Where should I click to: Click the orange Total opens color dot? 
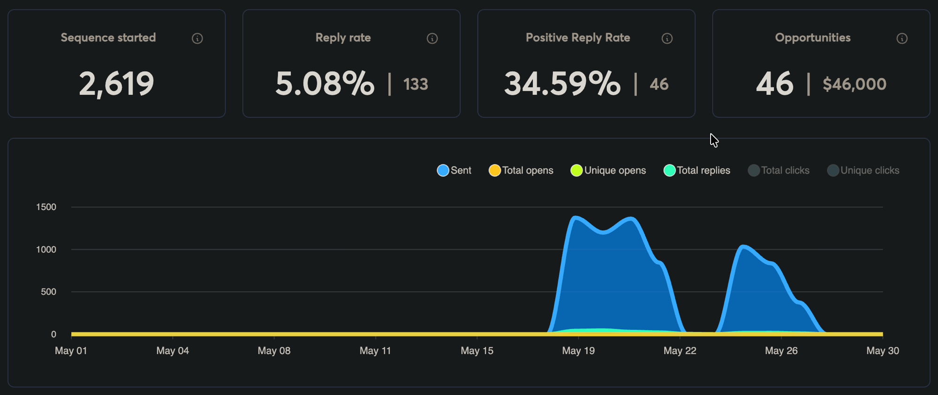[x=494, y=170]
